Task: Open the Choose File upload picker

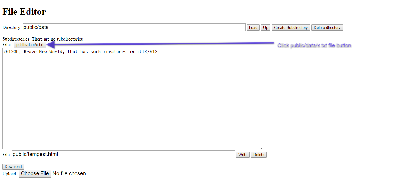Action: coord(35,173)
